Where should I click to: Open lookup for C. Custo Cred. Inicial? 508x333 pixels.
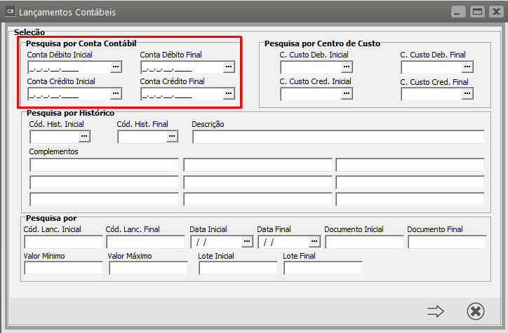[347, 94]
